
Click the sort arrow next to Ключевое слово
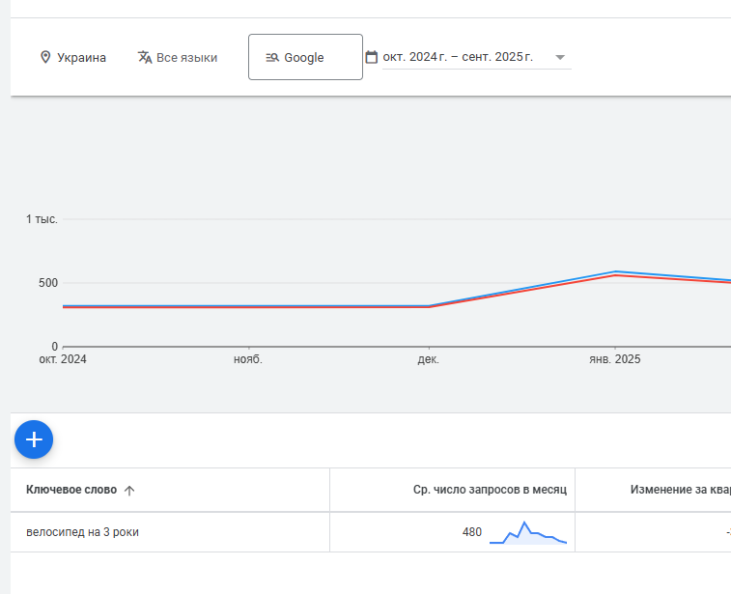click(129, 491)
